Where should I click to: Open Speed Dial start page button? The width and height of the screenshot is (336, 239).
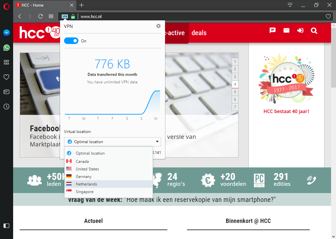click(51, 16)
